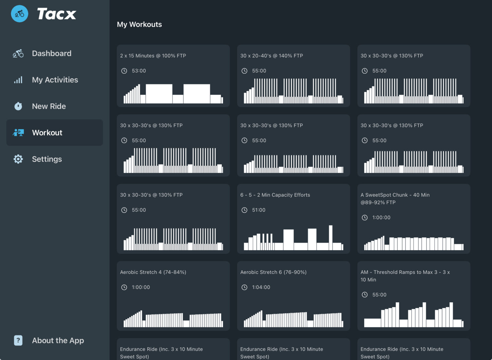Open the Endurance Ride Sweet Spot workout
This screenshot has height=360, width=492.
(x=173, y=351)
